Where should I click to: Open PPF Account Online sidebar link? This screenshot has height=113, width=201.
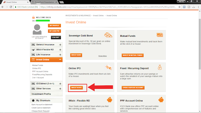pyautogui.click(x=40, y=72)
